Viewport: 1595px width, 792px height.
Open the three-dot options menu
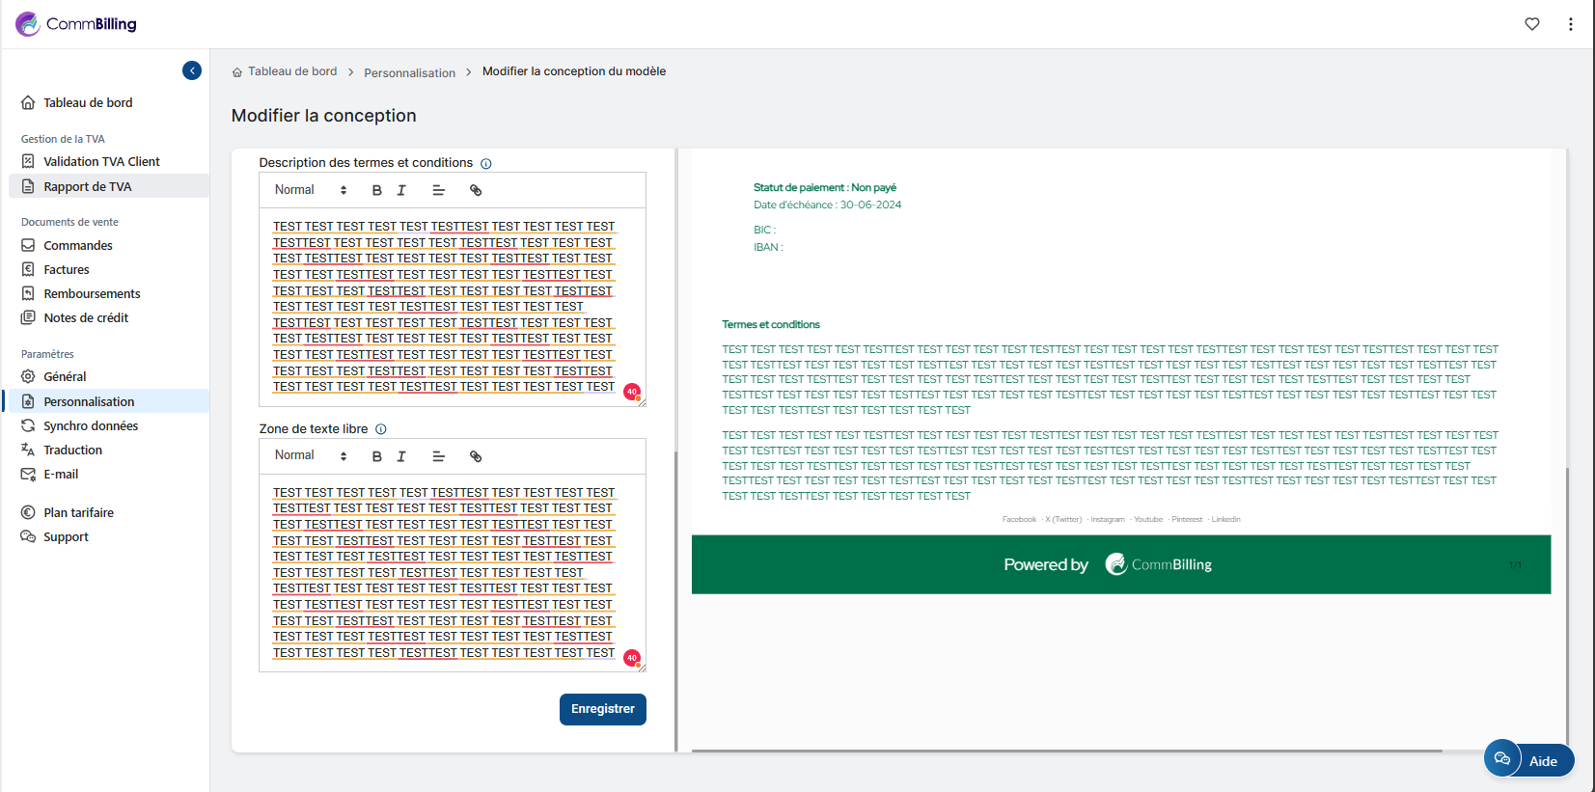click(x=1571, y=24)
